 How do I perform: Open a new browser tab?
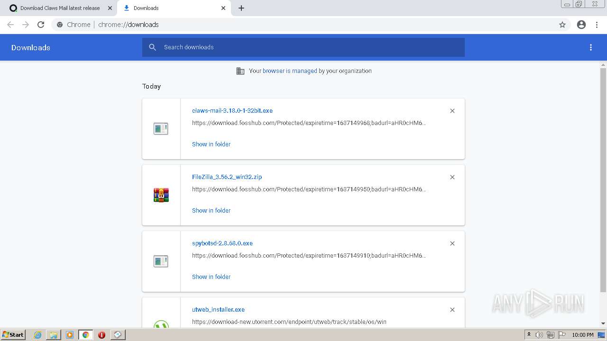tap(241, 8)
